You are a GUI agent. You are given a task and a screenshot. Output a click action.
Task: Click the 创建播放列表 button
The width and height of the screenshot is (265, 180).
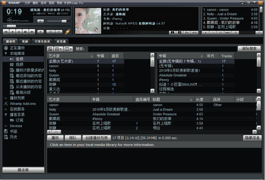pyautogui.click(x=96, y=138)
